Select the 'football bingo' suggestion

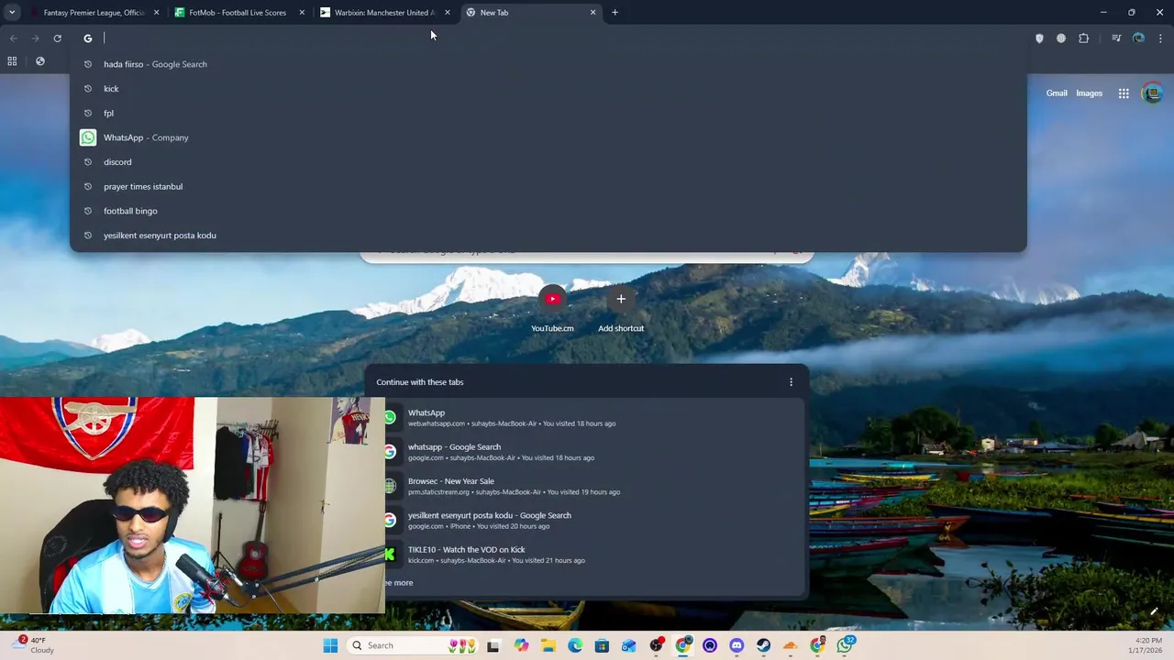point(548,211)
